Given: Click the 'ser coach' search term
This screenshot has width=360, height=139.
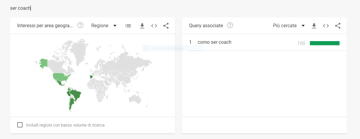Looking at the screenshot, I should (x=20, y=8).
